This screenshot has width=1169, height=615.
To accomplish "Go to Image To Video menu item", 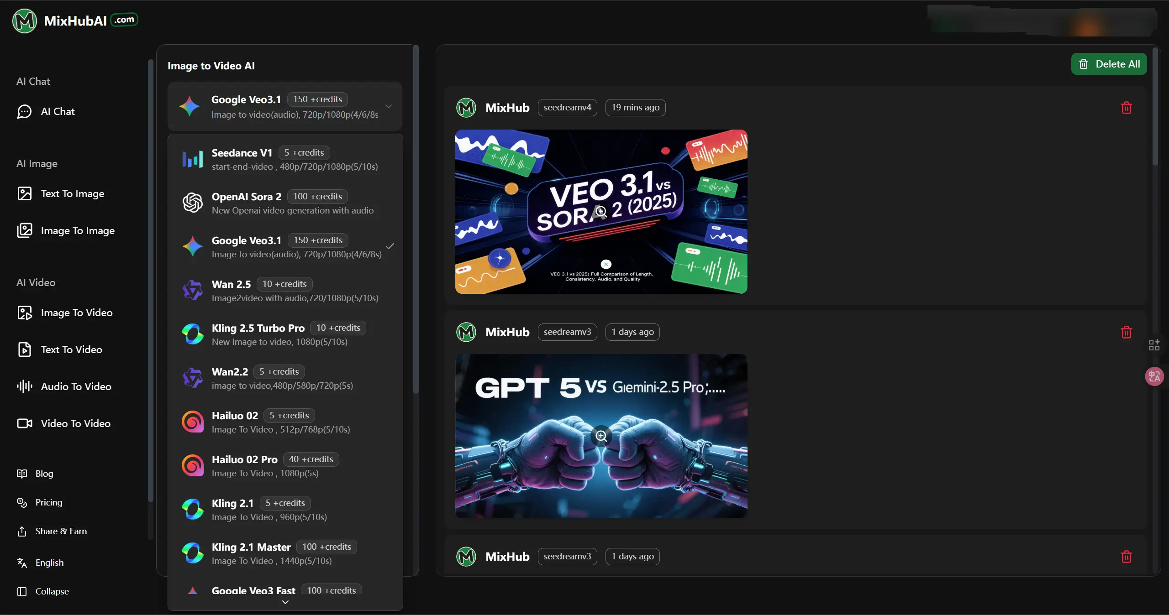I will pyautogui.click(x=76, y=313).
